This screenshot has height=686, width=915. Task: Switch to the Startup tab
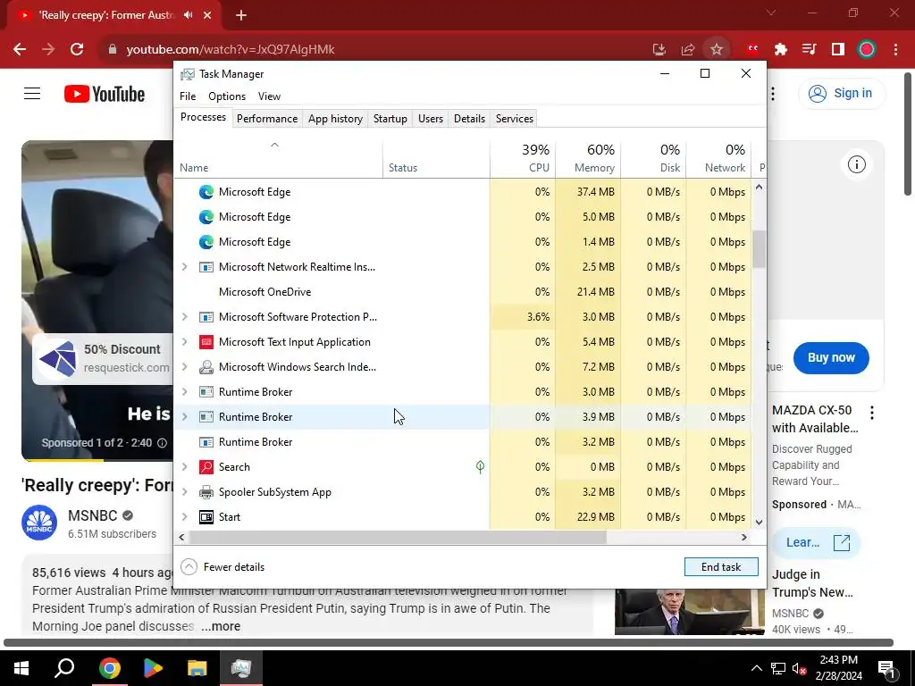tap(390, 119)
